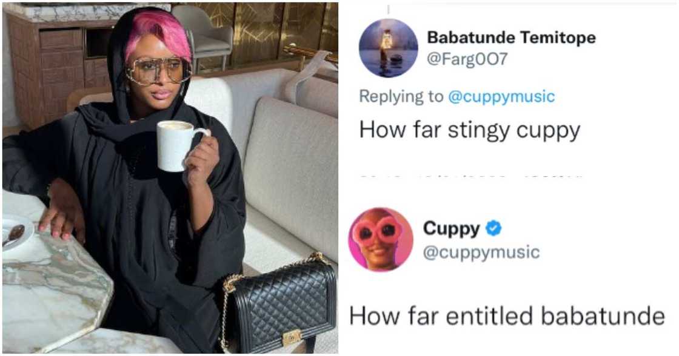Open the @cuppymusic handle below Cuppy
This screenshot has height=356, width=679.
click(481, 252)
